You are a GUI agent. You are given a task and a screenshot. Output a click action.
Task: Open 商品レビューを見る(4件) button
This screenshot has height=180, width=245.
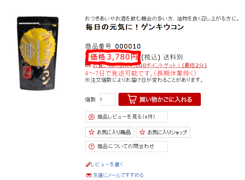126,117
